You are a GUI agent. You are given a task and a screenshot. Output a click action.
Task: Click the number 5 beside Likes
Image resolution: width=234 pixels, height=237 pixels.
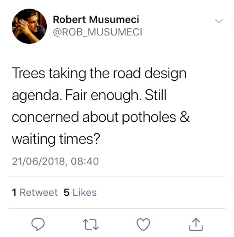66,192
